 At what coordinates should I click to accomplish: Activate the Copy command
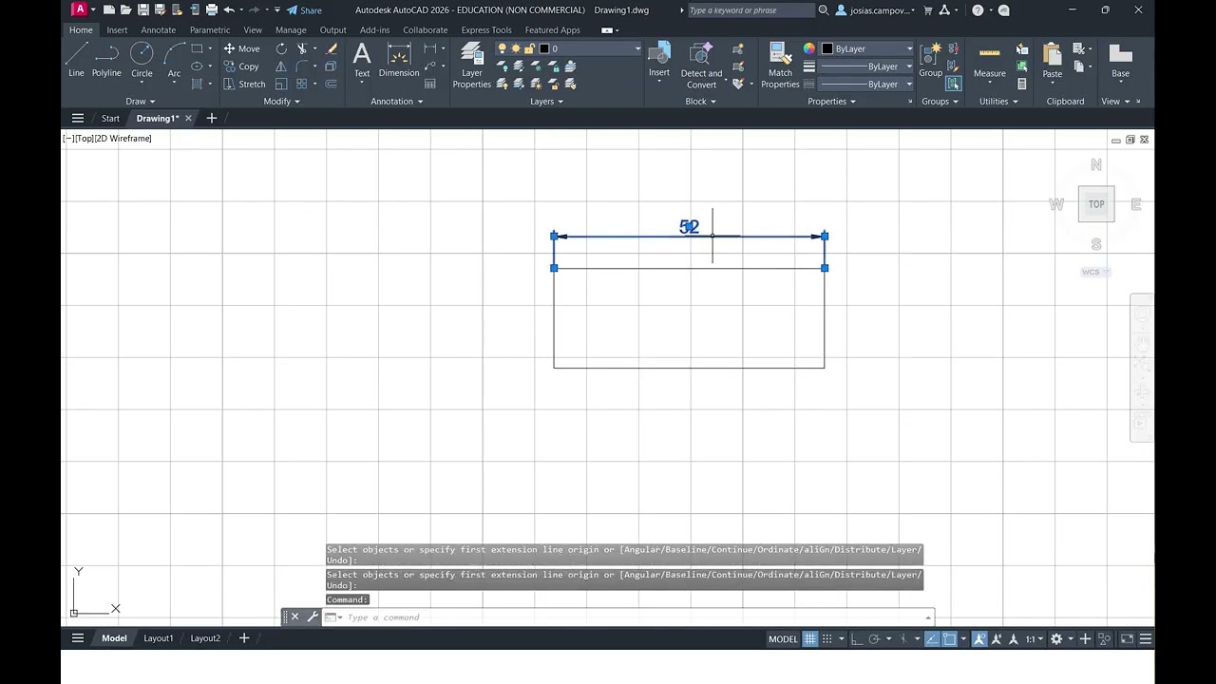click(241, 66)
